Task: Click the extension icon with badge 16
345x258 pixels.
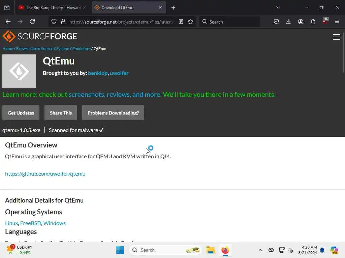Action: [325, 21]
